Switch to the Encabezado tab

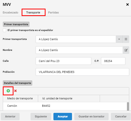tap(10, 12)
